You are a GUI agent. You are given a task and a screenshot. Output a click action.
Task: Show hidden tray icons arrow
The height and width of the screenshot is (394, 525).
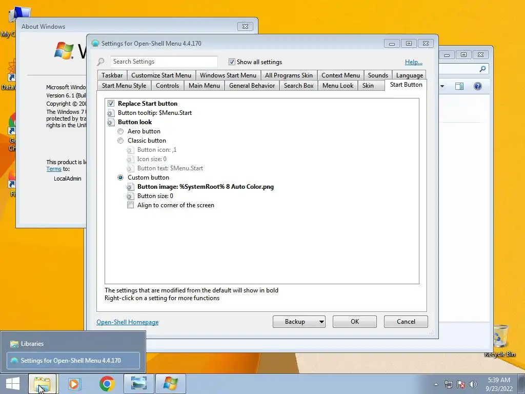pos(436,384)
